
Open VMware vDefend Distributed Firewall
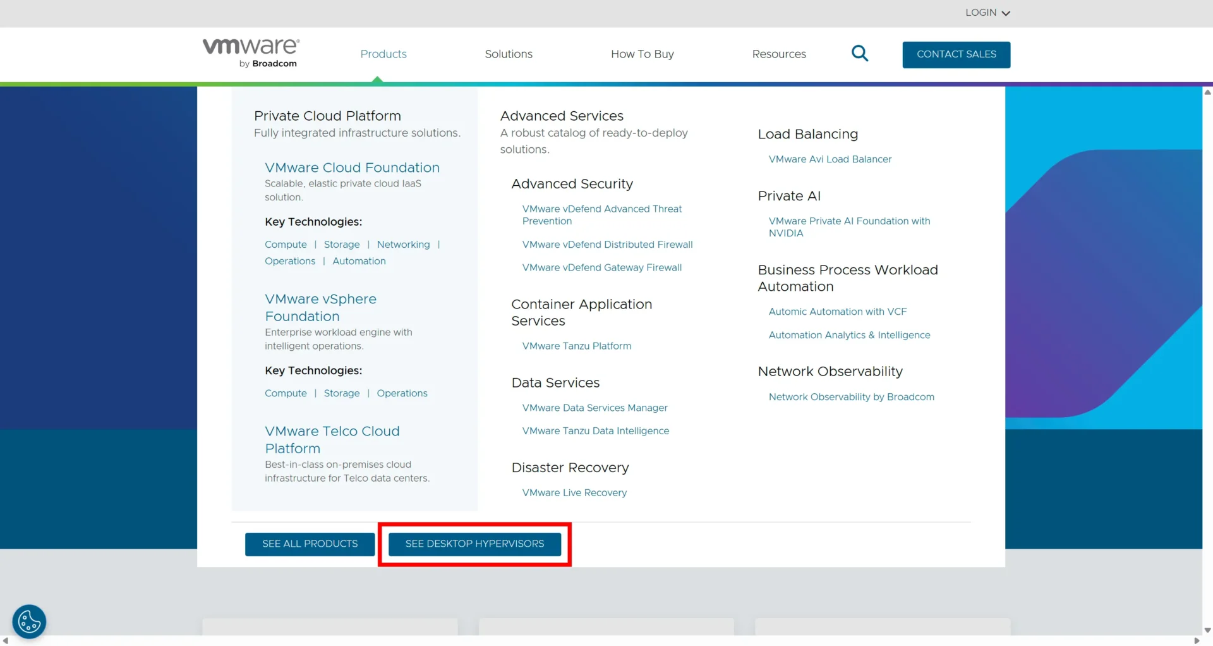[x=607, y=245]
